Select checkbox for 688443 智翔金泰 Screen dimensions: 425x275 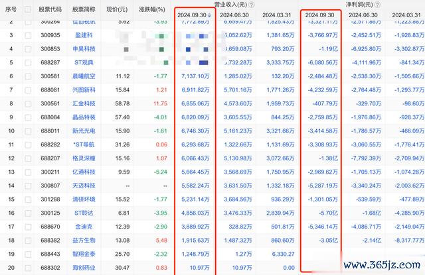coord(28,254)
